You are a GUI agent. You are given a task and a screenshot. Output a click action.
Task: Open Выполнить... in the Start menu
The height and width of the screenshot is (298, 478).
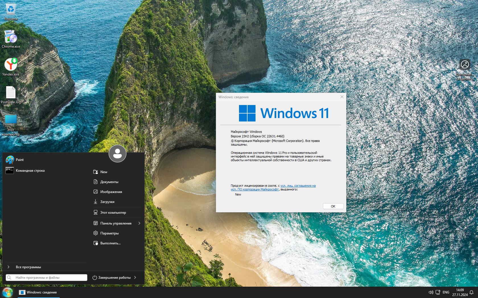[117, 243]
